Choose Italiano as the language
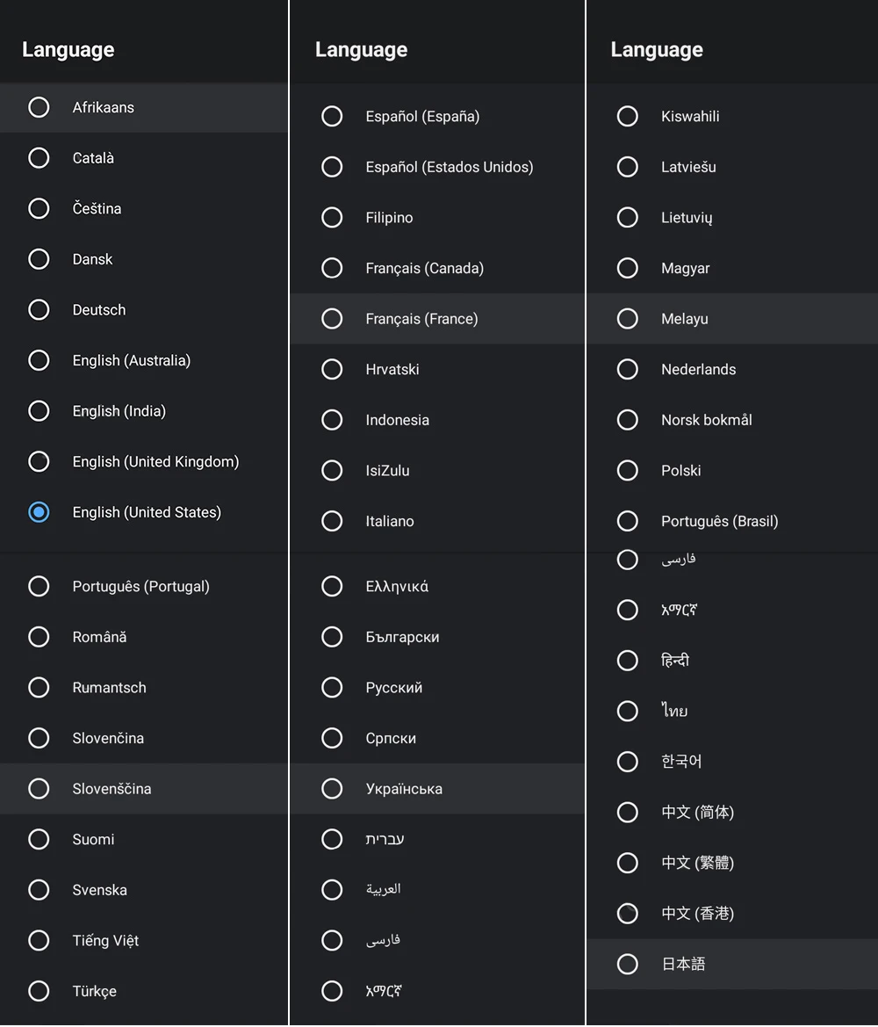 coord(436,521)
